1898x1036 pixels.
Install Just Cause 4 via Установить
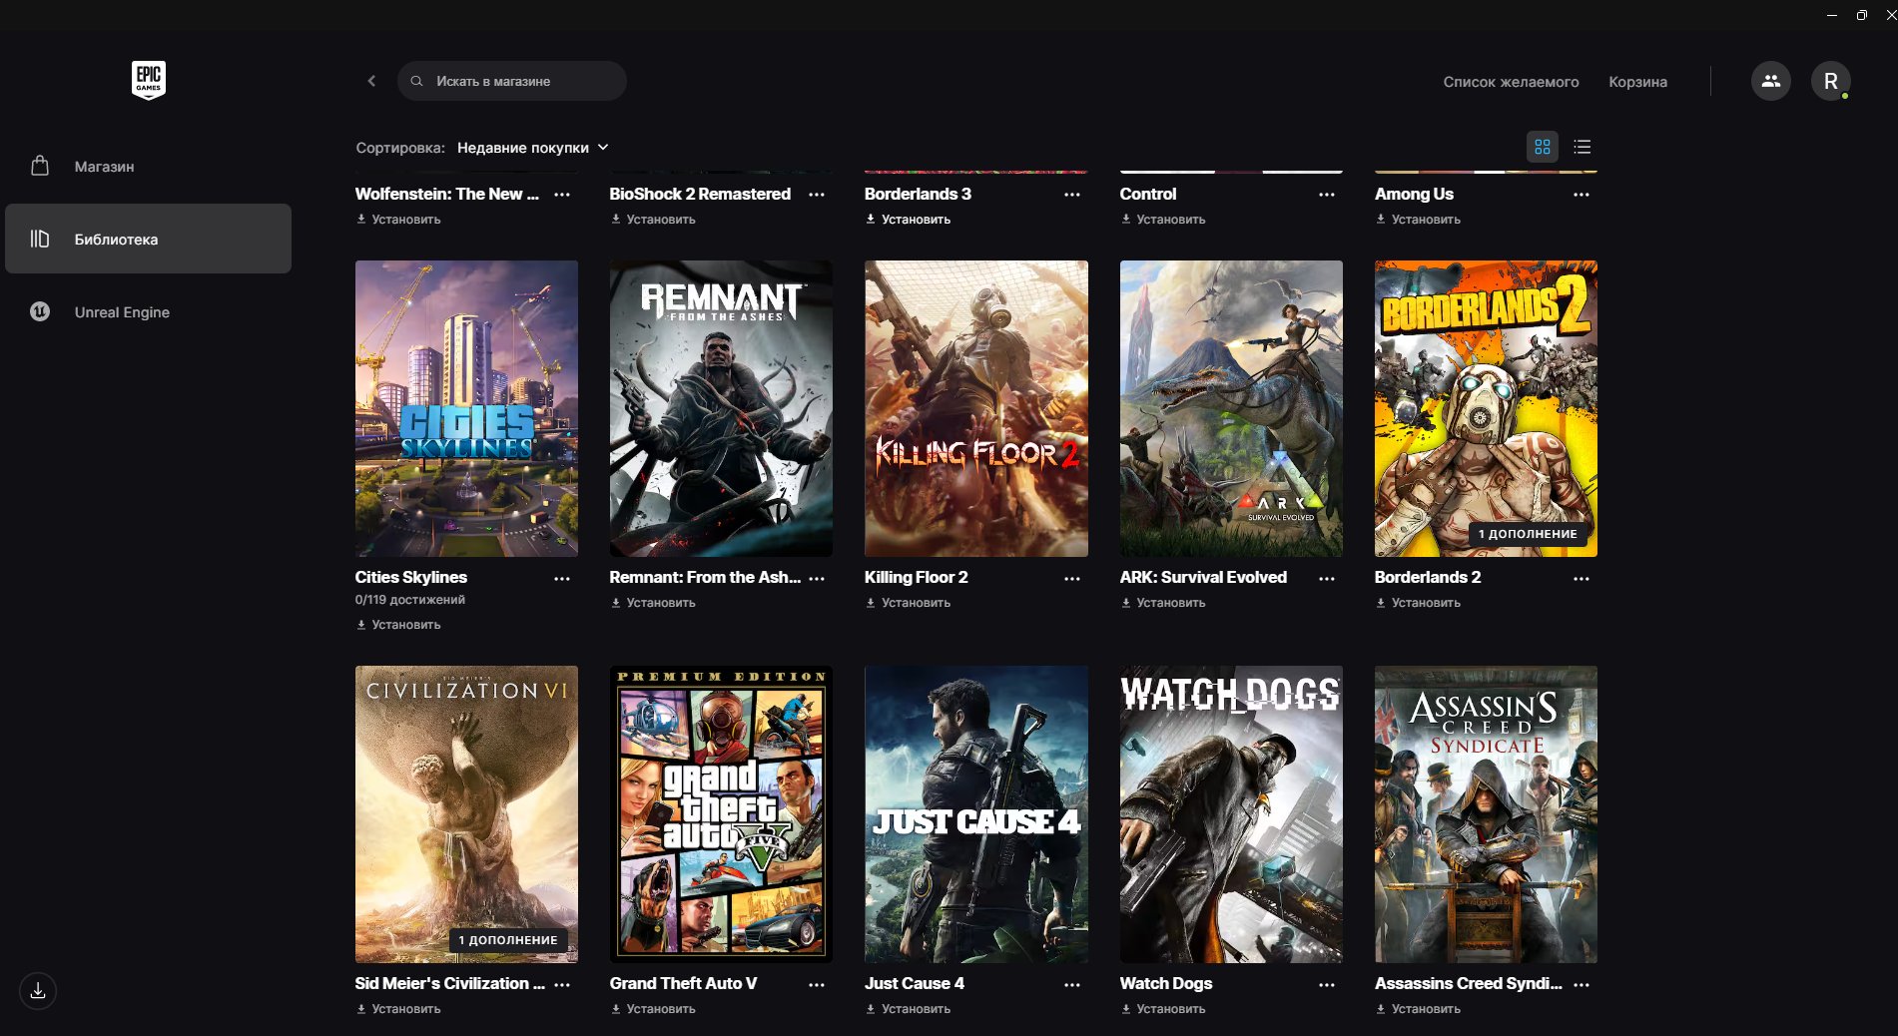click(908, 1009)
